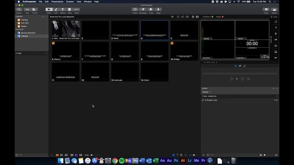Viewport: 294px width, 165px height.
Task: Open the Pro Multi View dropdown
Action: coord(210,62)
